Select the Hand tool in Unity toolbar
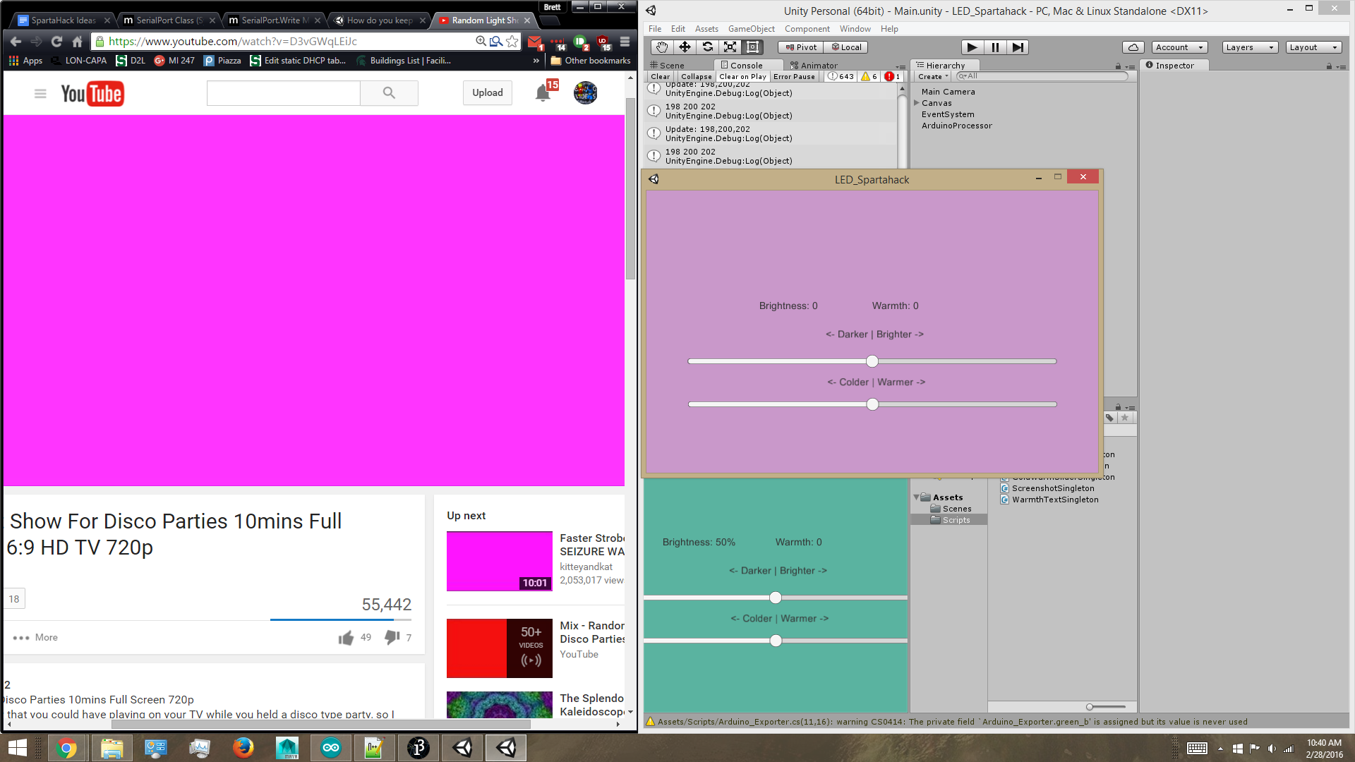The image size is (1355, 762). (x=661, y=47)
